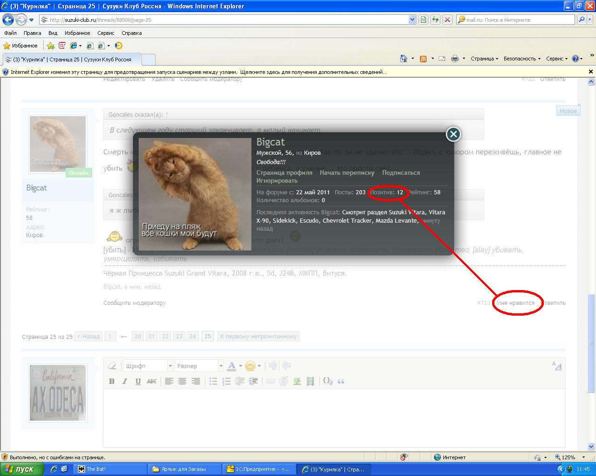Open the Шрифт font dropdown
Image resolution: width=596 pixels, height=476 pixels.
pos(148,366)
